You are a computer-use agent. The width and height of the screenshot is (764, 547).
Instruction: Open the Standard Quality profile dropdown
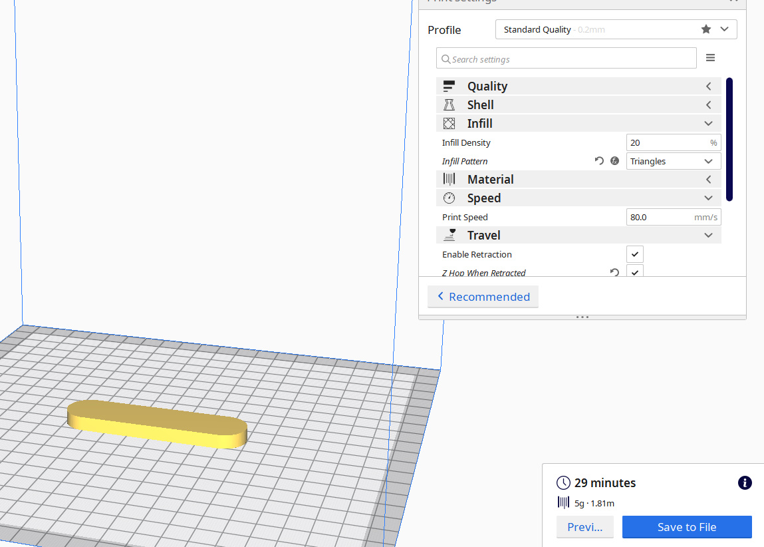[x=616, y=29]
